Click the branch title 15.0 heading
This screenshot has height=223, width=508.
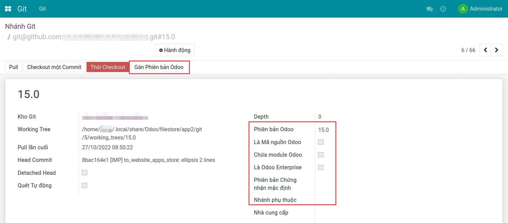29,94
